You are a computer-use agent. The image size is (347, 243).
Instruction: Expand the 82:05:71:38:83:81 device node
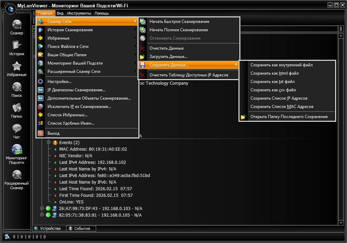pyautogui.click(x=42, y=215)
